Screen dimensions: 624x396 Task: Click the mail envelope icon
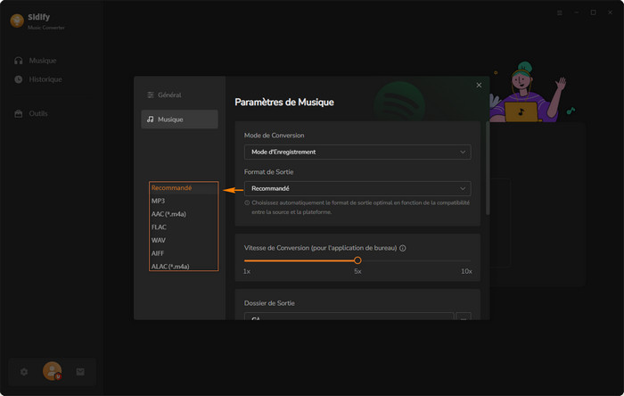point(79,372)
